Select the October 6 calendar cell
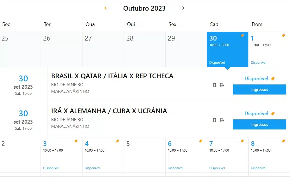Screen dimensions: 290x177 [186, 155]
